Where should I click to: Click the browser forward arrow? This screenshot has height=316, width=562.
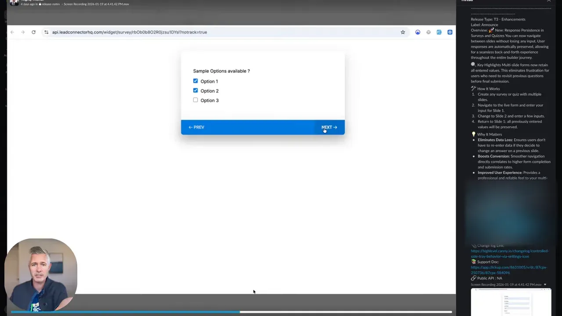pyautogui.click(x=22, y=32)
